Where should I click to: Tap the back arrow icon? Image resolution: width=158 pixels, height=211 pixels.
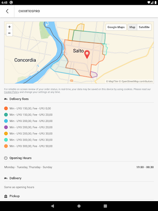pos(7,11)
